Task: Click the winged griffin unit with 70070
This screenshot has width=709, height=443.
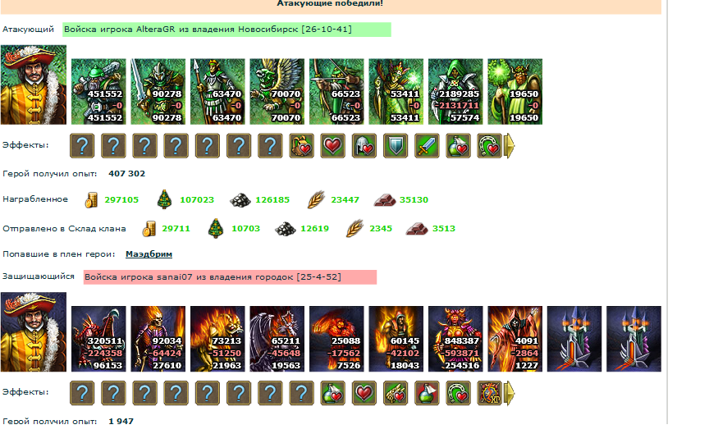Action: pos(277,91)
